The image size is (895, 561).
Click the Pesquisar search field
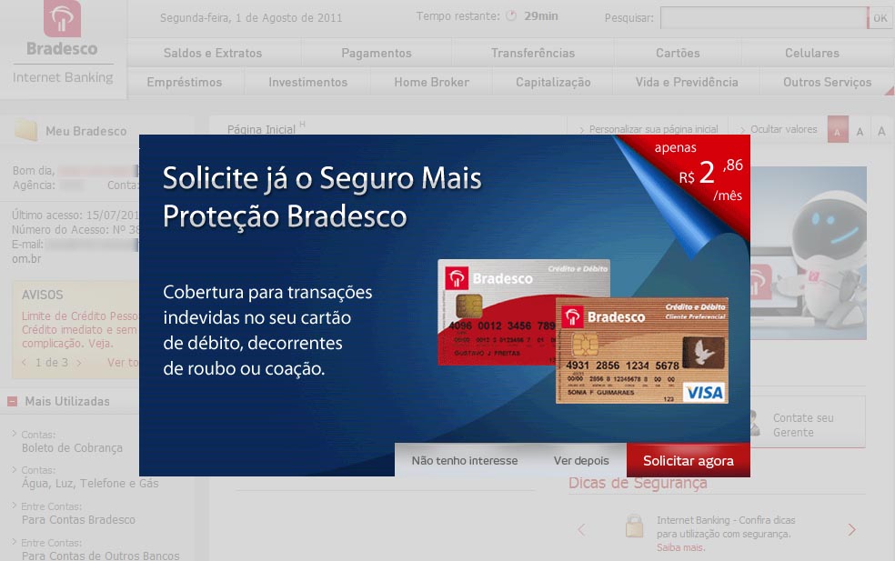[x=763, y=17]
